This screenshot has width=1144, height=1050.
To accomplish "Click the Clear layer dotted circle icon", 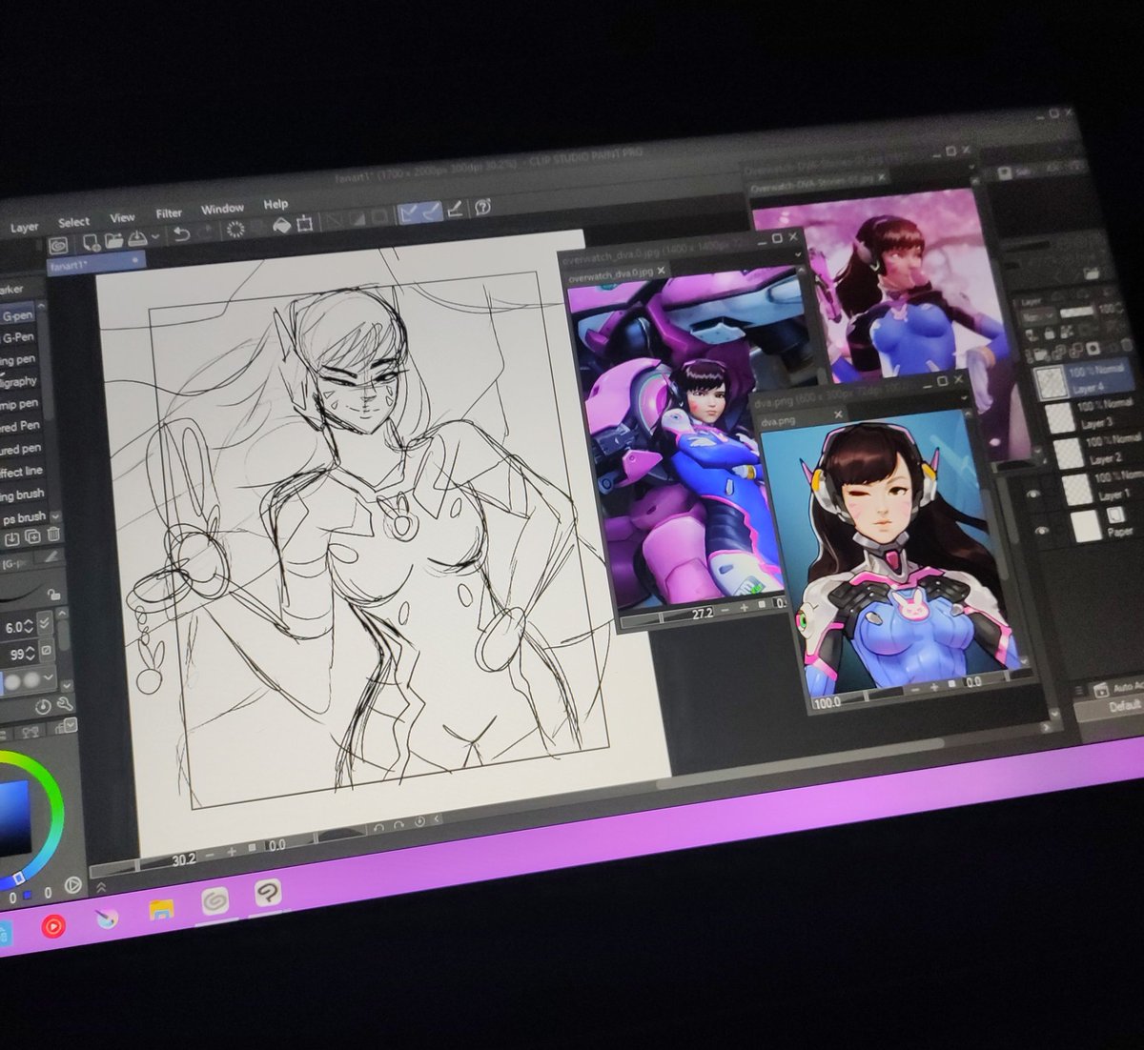I will click(x=235, y=229).
